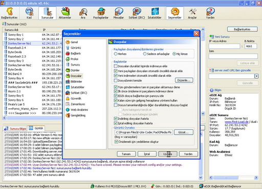Open the Paylaşılanlar toolbar icon
262x189 pixels.
pyautogui.click(x=101, y=13)
